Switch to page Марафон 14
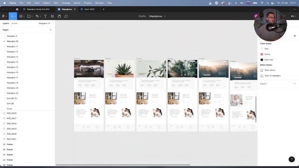Image resolution: width=299 pixels, height=168 pixels. point(13,62)
